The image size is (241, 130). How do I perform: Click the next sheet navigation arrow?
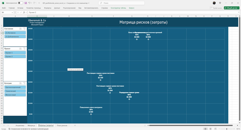coord(8,125)
